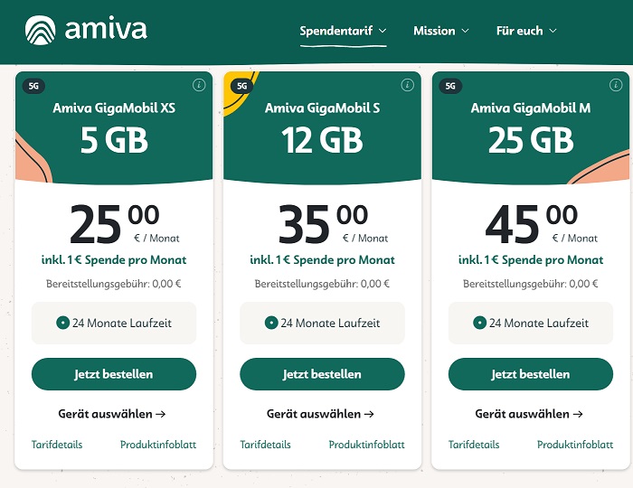Expand the Mission dropdown
This screenshot has height=488, width=633.
pos(441,31)
